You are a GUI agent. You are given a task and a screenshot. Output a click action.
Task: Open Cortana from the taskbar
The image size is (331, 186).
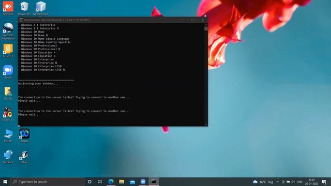click(89, 181)
